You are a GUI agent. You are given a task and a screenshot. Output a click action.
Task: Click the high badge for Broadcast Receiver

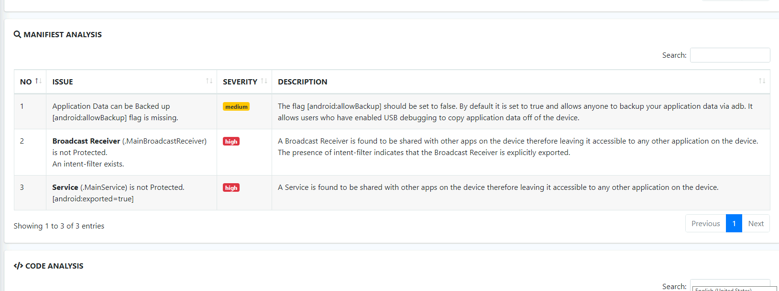pos(231,141)
